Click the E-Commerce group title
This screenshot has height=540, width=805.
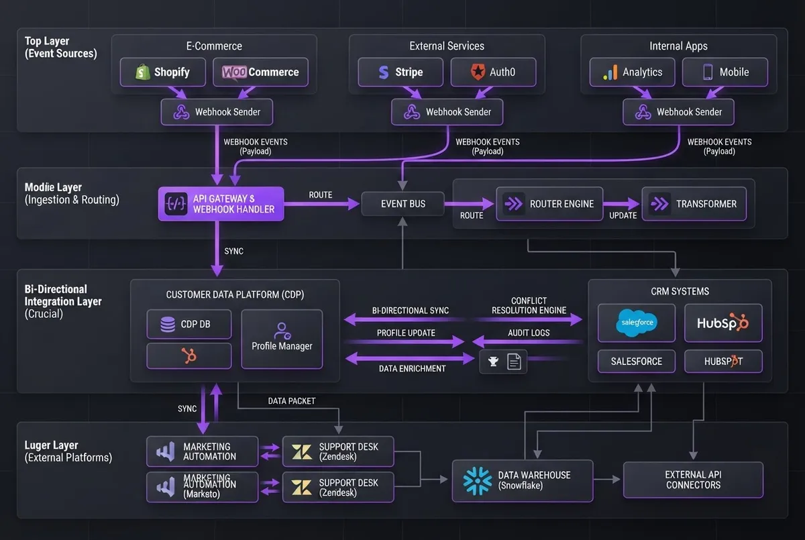[214, 46]
